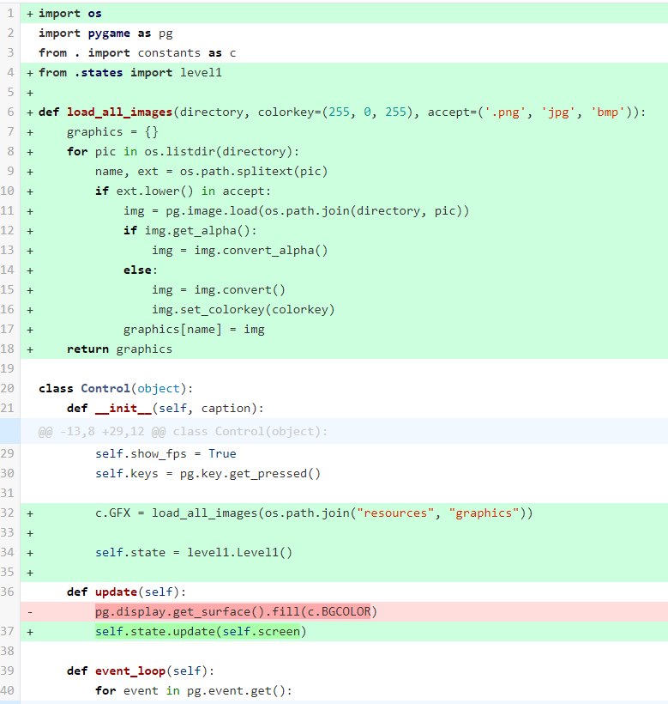Click line number 6 in gutter
This screenshot has width=668, height=704.
click(10, 112)
